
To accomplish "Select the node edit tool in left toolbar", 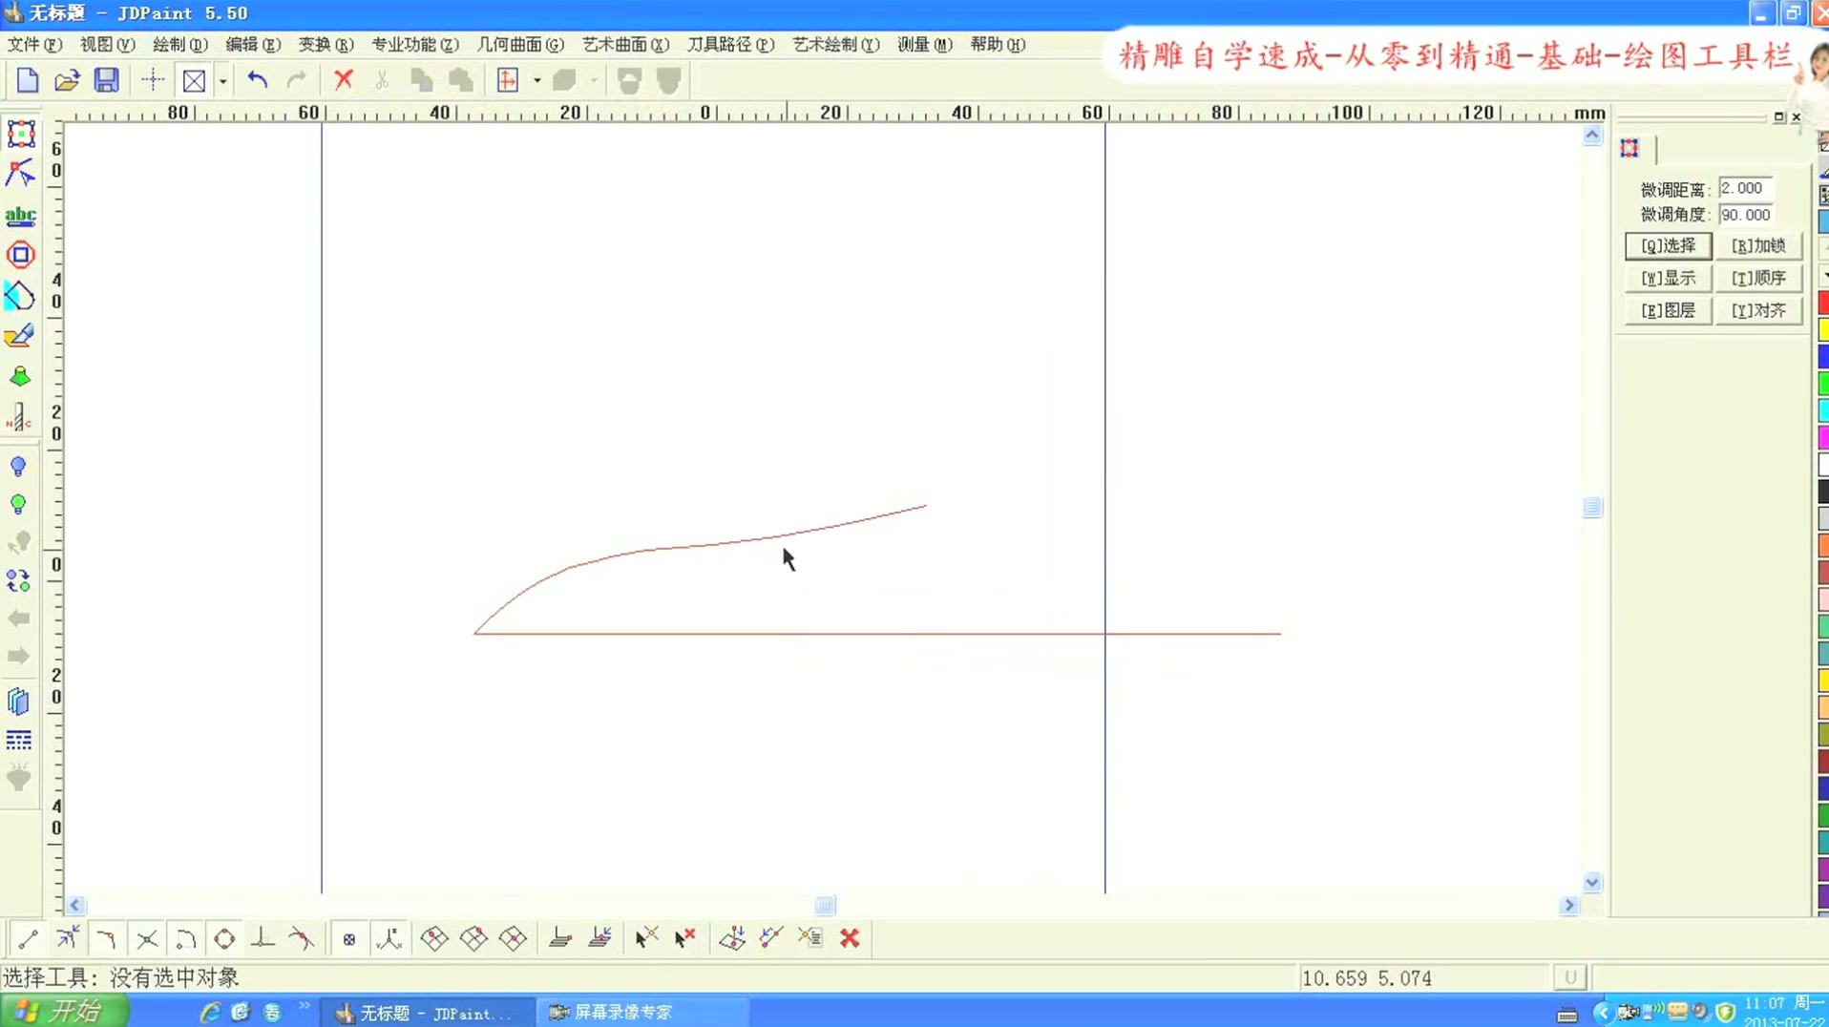I will click(19, 174).
